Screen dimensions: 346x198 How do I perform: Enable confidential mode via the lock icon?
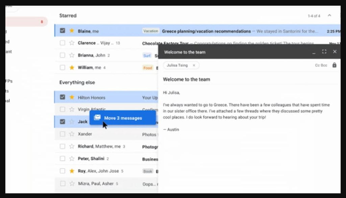[334, 65]
